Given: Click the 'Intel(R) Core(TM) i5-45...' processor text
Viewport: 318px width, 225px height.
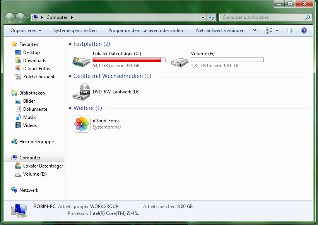Looking at the screenshot, I should click(115, 213).
